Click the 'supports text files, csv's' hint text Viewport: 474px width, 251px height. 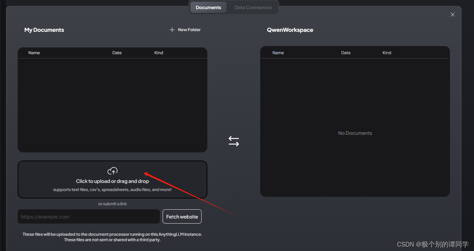pyautogui.click(x=112, y=190)
